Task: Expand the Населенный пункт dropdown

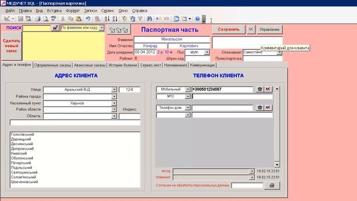Action: pos(114,103)
